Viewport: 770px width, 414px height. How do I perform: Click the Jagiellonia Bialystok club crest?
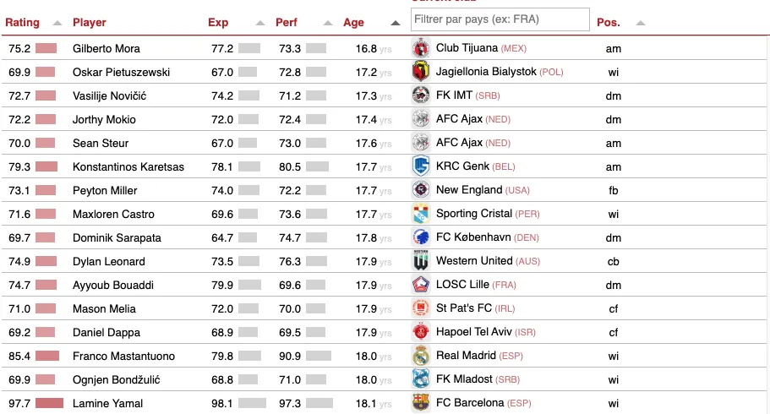tap(421, 73)
